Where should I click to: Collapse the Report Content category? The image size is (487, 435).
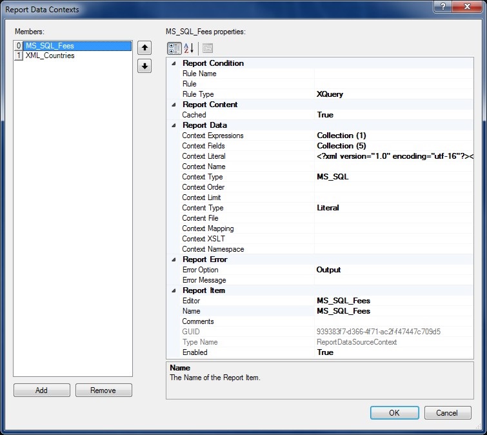174,105
